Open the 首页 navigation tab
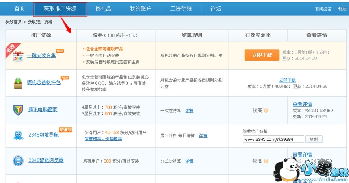Image resolution: width=349 pixels, height=183 pixels. [x=20, y=9]
